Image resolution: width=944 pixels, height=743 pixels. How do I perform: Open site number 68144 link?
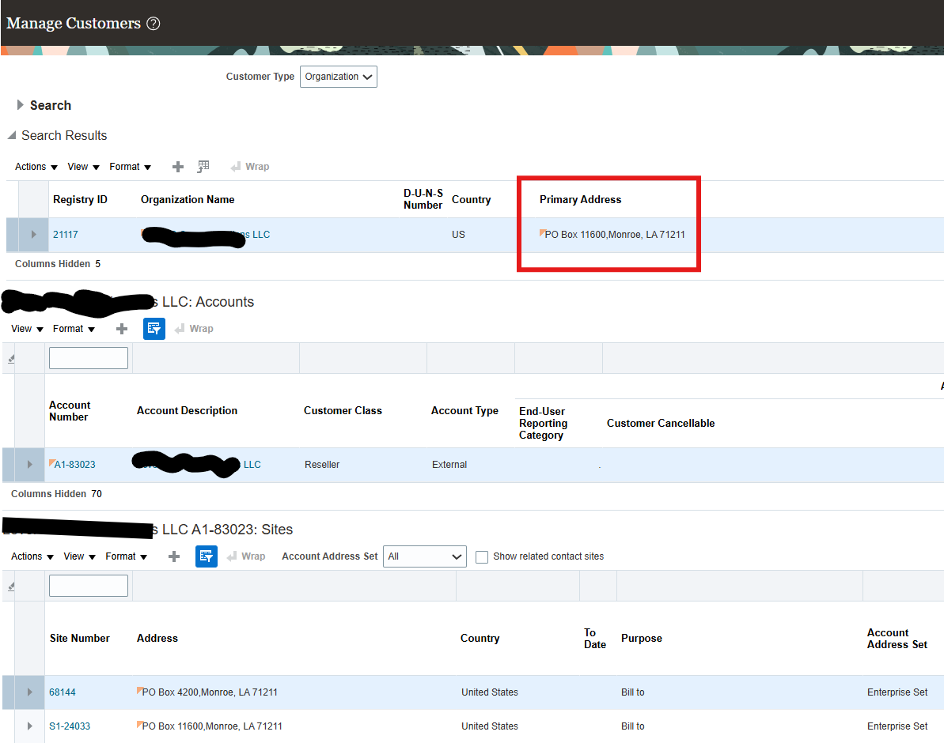pos(63,692)
